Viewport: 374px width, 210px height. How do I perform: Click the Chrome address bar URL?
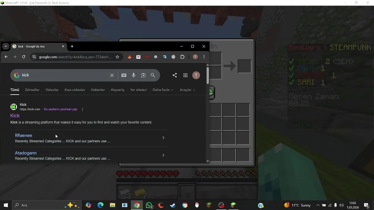75,57
